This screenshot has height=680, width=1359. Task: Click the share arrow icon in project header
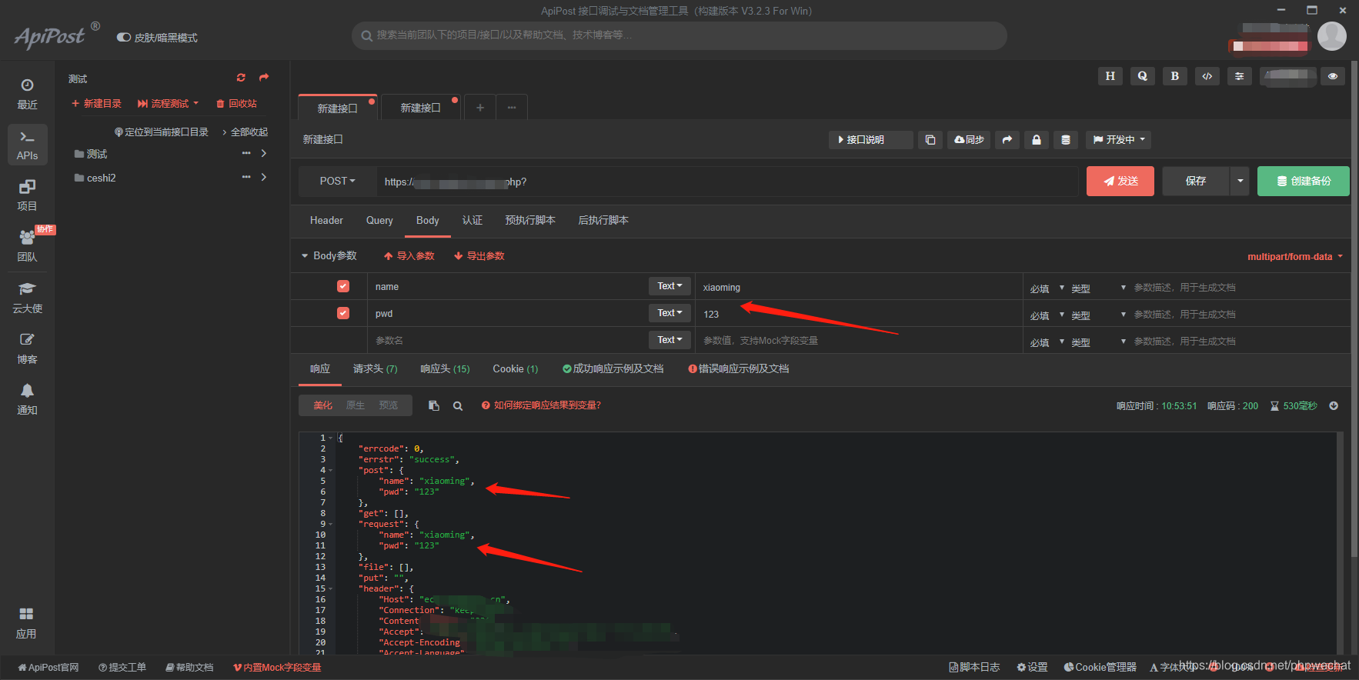coord(264,78)
